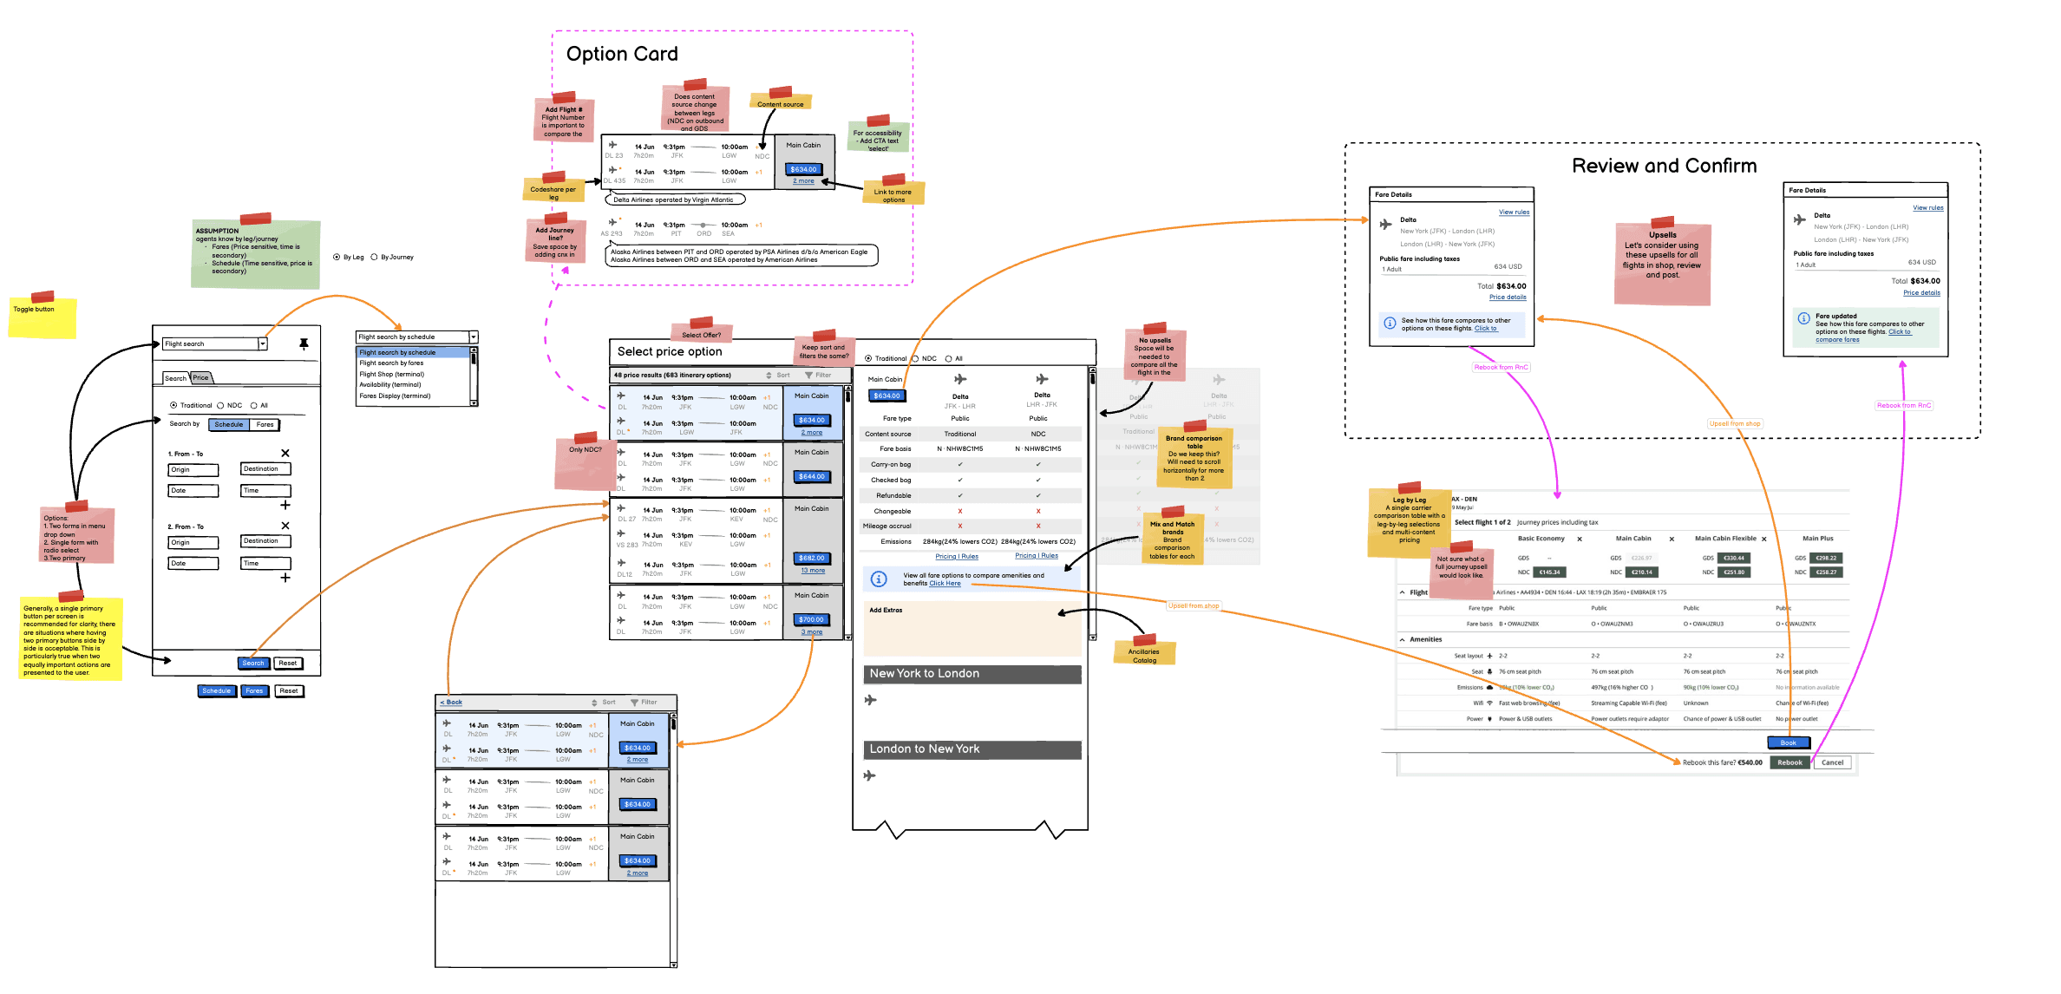Click the pin icon beside Flight search
The image size is (2061, 994).
304,344
